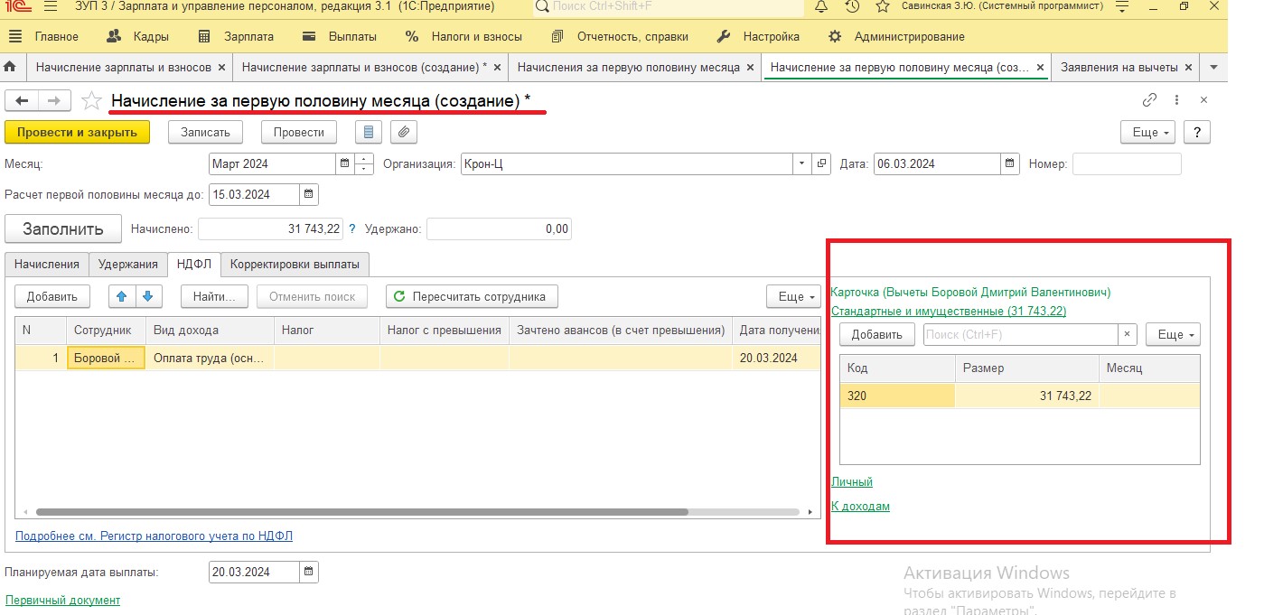The width and height of the screenshot is (1264, 615).
Task: Click the home page icon tab
Action: 11,68
